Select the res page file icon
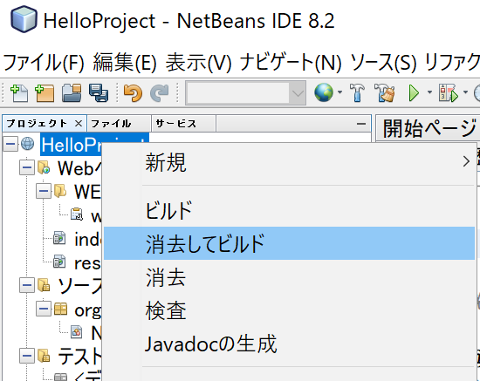The width and height of the screenshot is (480, 381). coord(59,262)
